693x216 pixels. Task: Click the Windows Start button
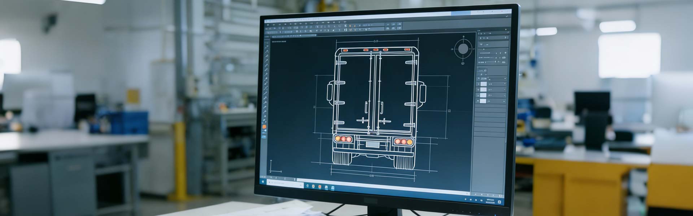pos(263,182)
